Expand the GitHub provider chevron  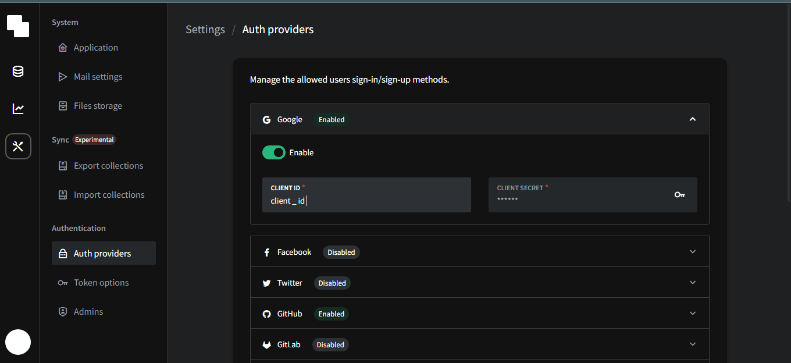point(693,313)
